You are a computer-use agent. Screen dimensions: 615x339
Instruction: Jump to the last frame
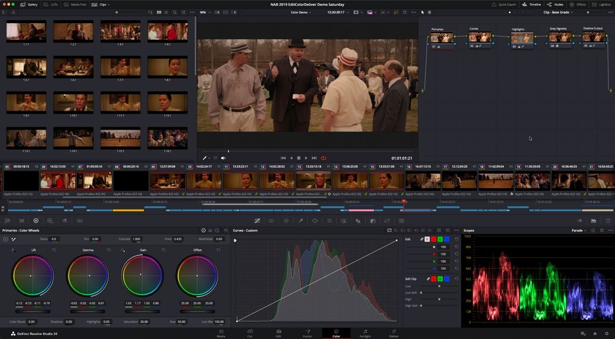tap(314, 158)
